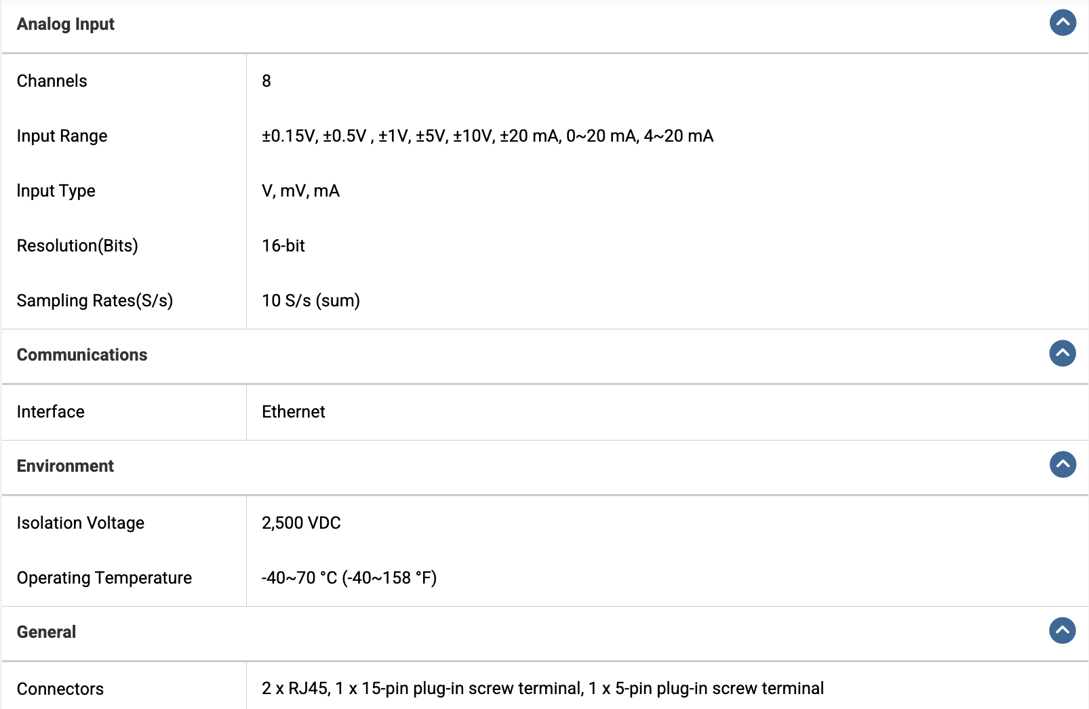Image resolution: width=1089 pixels, height=709 pixels.
Task: Click the Operating Temperature label
Action: pyautogui.click(x=104, y=578)
